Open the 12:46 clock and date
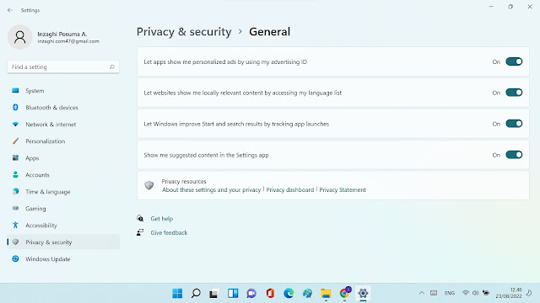The height and width of the screenshot is (303, 540). (509, 293)
